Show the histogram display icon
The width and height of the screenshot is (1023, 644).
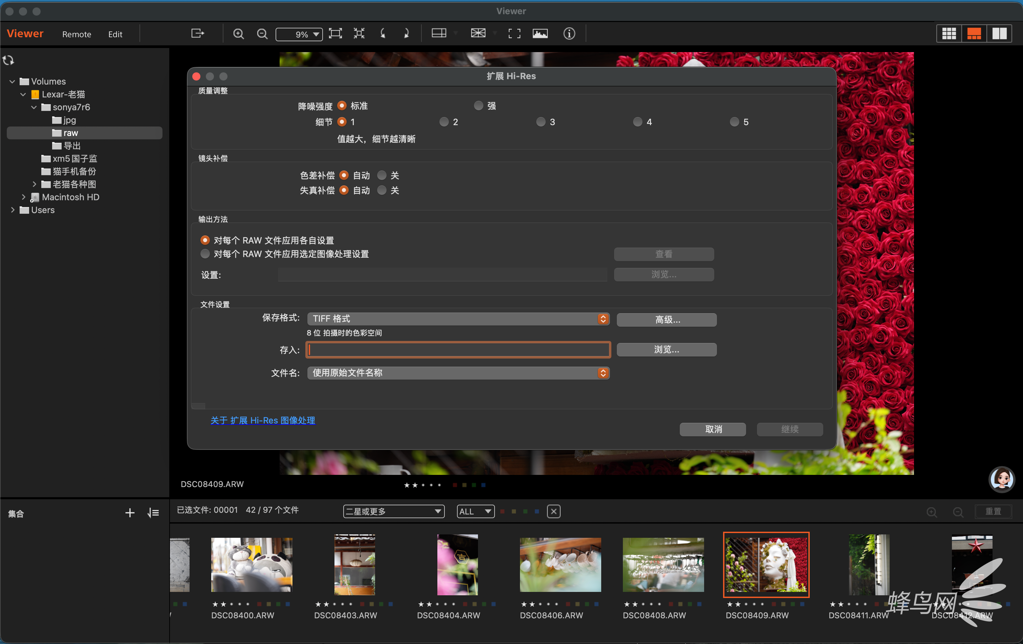tap(540, 33)
